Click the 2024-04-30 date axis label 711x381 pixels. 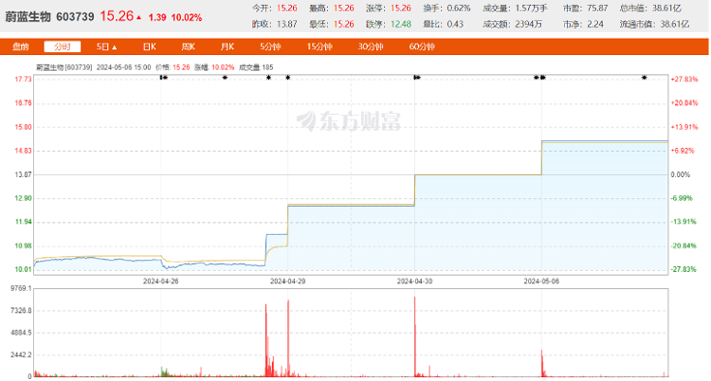tap(414, 281)
